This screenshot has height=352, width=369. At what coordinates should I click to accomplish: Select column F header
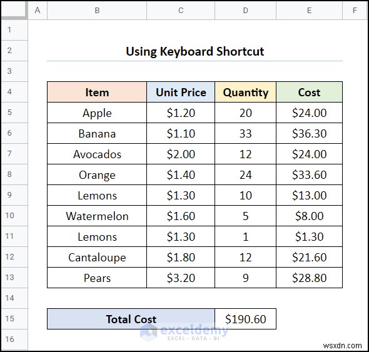click(x=355, y=11)
